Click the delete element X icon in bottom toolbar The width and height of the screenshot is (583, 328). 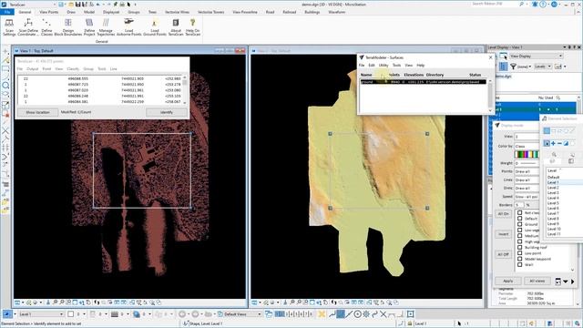[x=322, y=314]
